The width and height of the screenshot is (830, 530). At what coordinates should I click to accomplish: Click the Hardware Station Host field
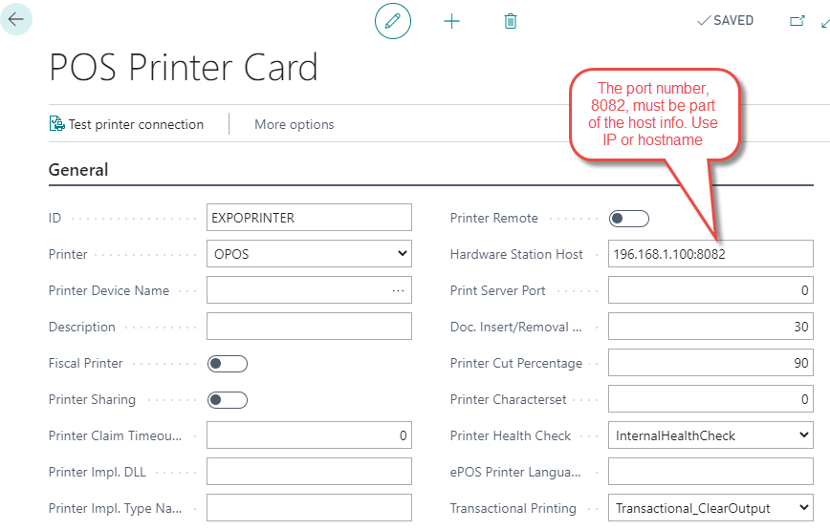pyautogui.click(x=710, y=254)
